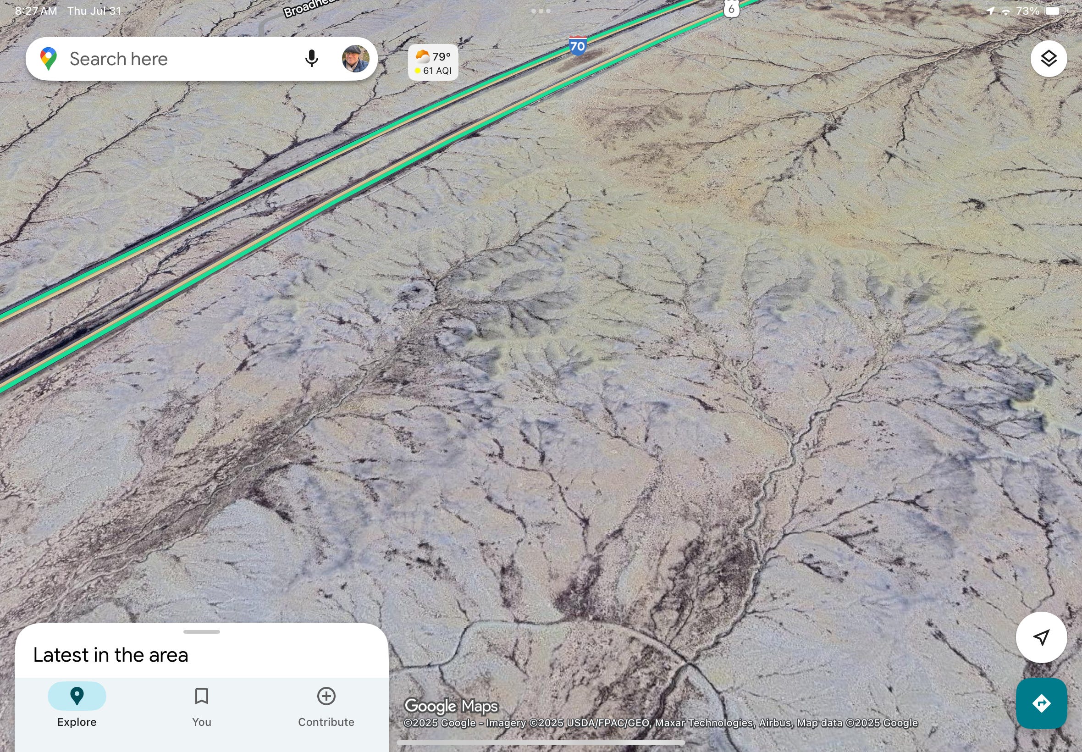Tap the three-dot multitasking control
The width and height of the screenshot is (1082, 752).
point(541,11)
